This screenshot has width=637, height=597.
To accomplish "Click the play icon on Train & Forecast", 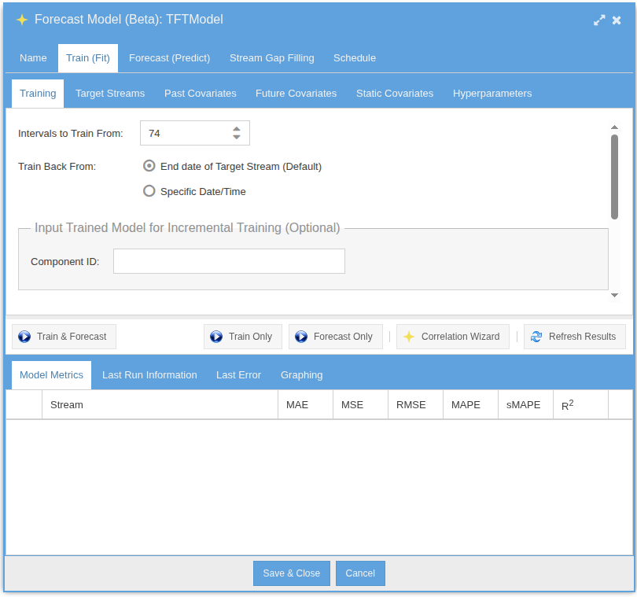I will (x=24, y=337).
